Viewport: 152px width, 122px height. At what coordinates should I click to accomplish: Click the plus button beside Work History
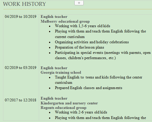79,3
